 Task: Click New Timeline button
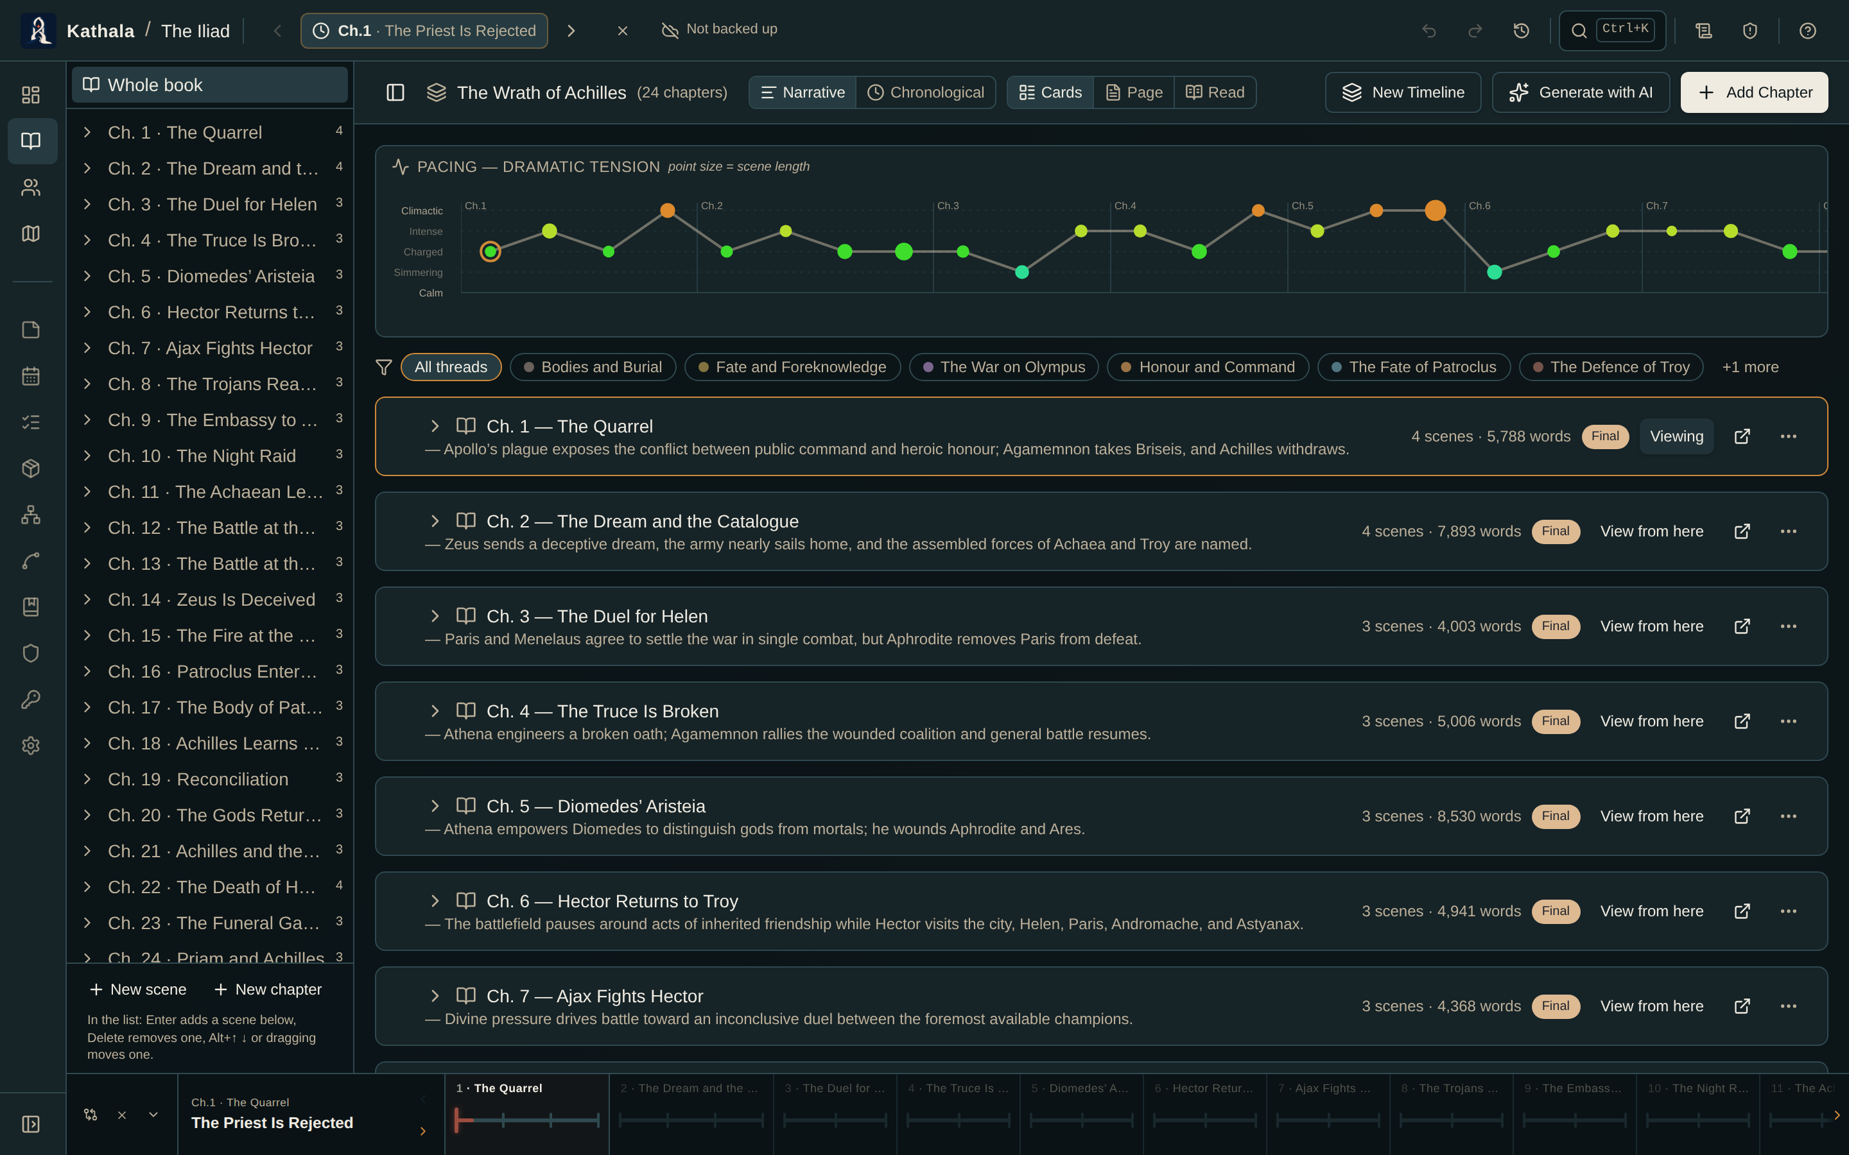1403,92
